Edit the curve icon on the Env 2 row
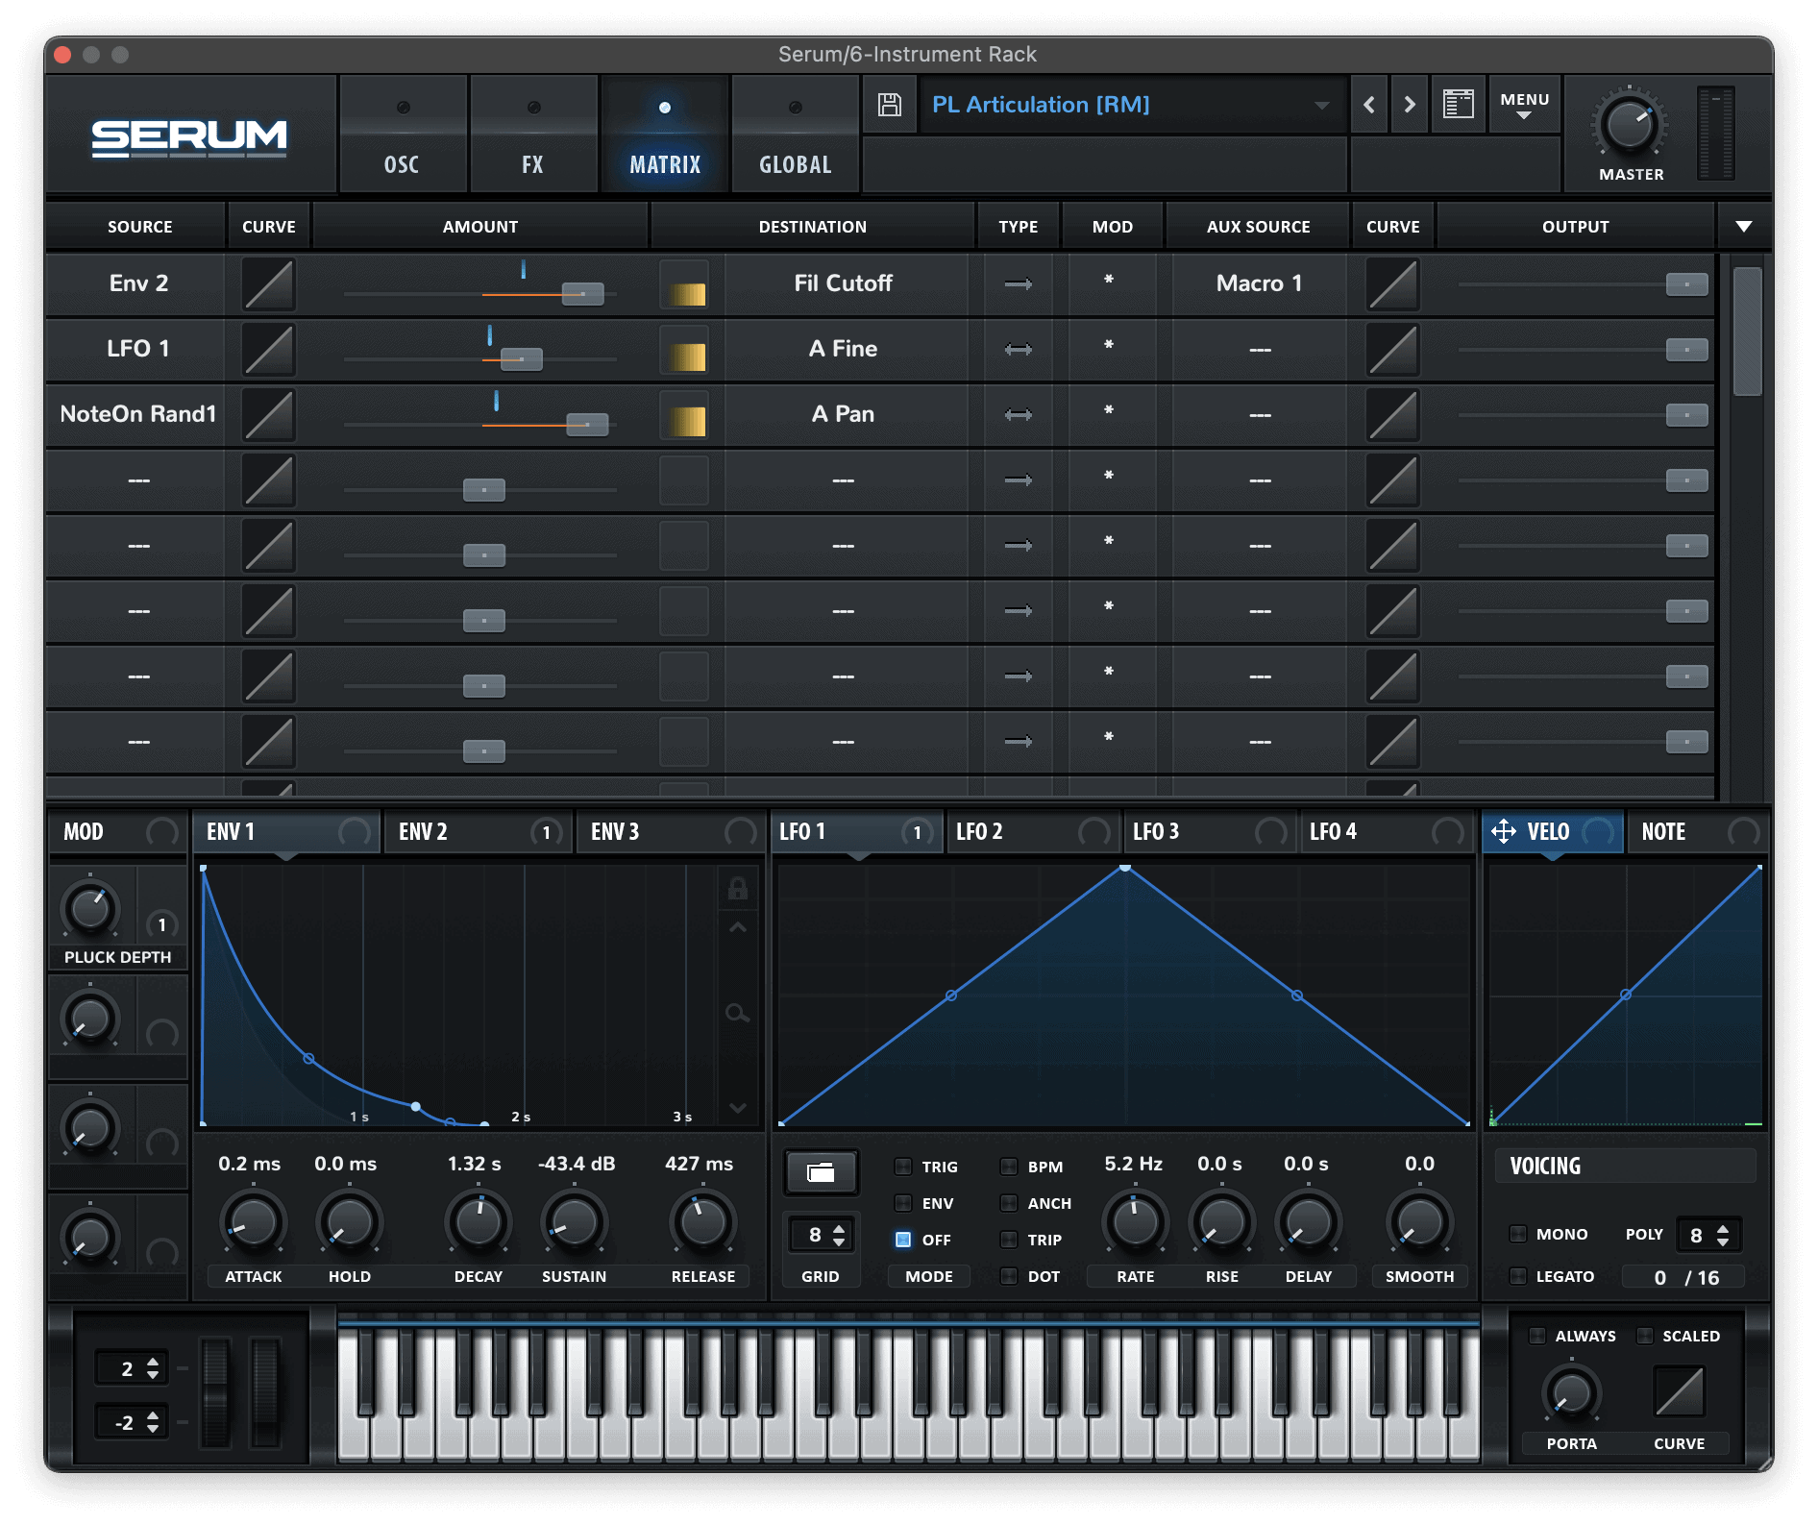1818x1524 pixels. (x=268, y=283)
